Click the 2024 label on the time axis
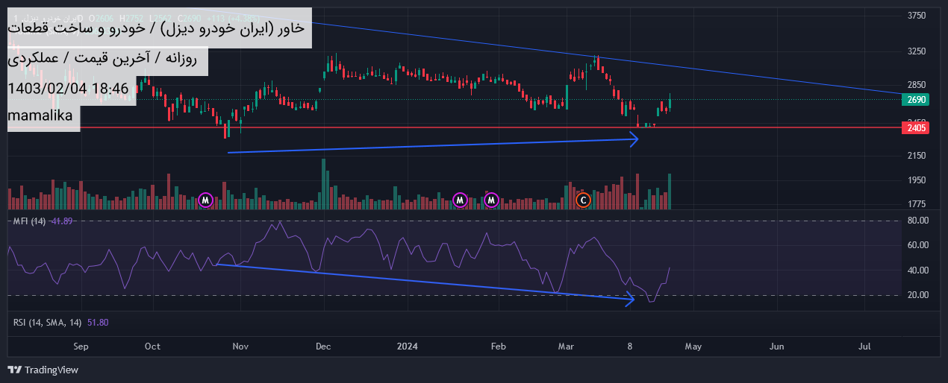This screenshot has width=948, height=383. (407, 346)
